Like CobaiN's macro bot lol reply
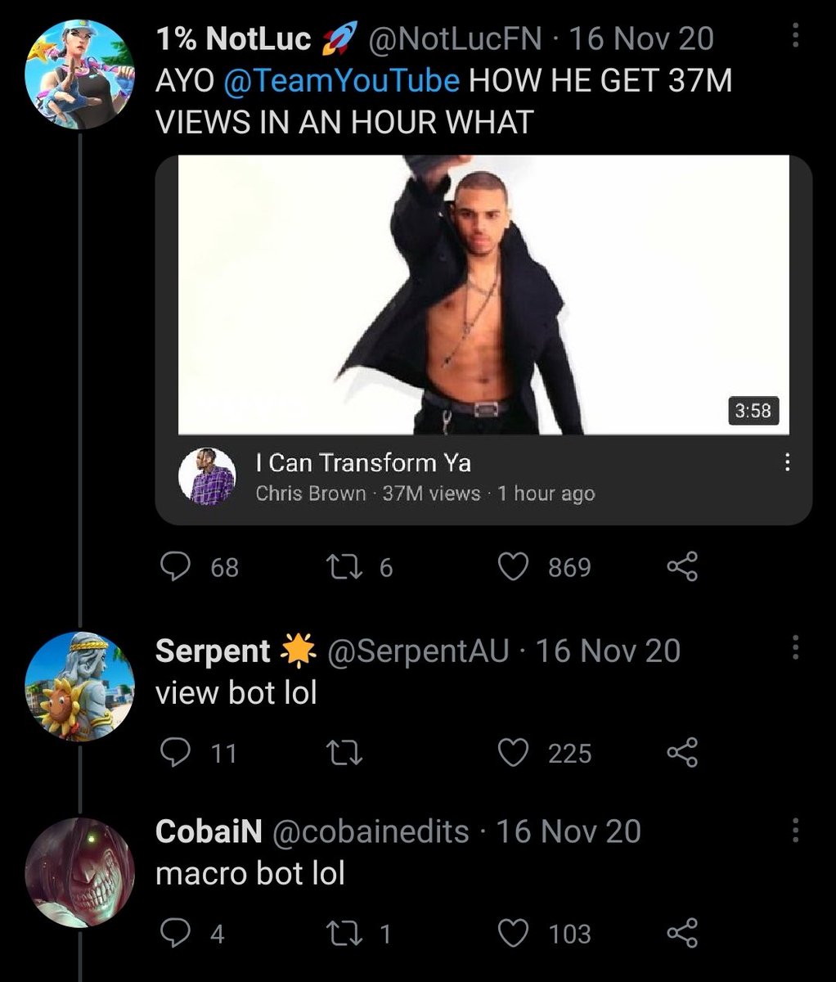 [x=514, y=934]
